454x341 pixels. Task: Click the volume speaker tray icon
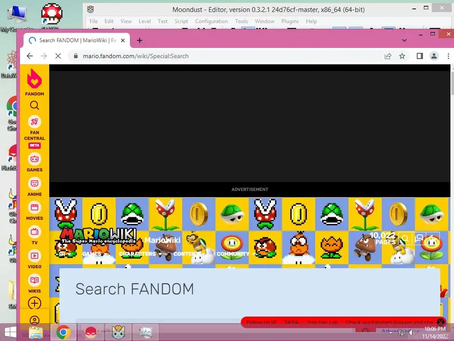[x=412, y=332]
